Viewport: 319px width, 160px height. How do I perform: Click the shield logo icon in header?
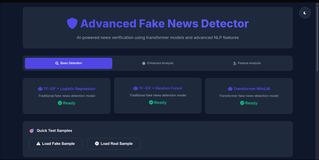click(x=72, y=23)
